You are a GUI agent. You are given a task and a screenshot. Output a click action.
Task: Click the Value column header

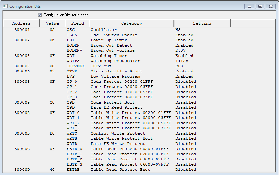click(x=52, y=23)
